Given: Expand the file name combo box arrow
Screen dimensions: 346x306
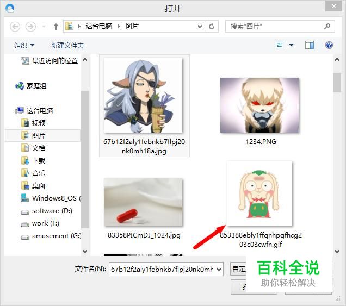Looking at the screenshot, I should click(x=219, y=269).
